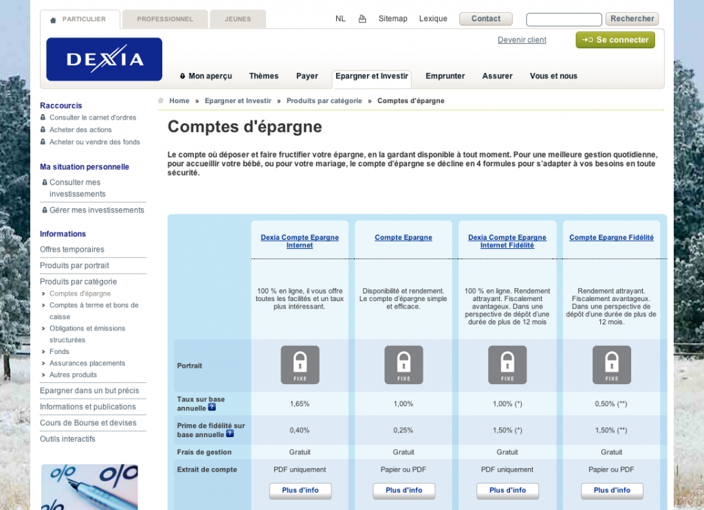This screenshot has width=704, height=510.
Task: Switch to the Jeunes tab
Action: 237,19
